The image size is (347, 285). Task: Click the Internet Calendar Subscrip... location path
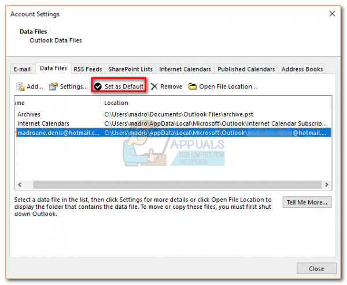tap(215, 123)
